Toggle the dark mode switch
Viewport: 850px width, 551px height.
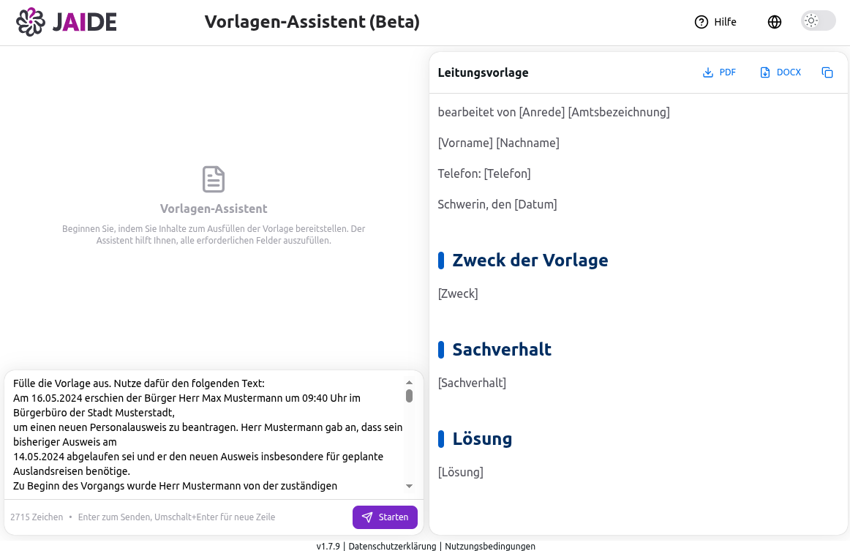(817, 21)
